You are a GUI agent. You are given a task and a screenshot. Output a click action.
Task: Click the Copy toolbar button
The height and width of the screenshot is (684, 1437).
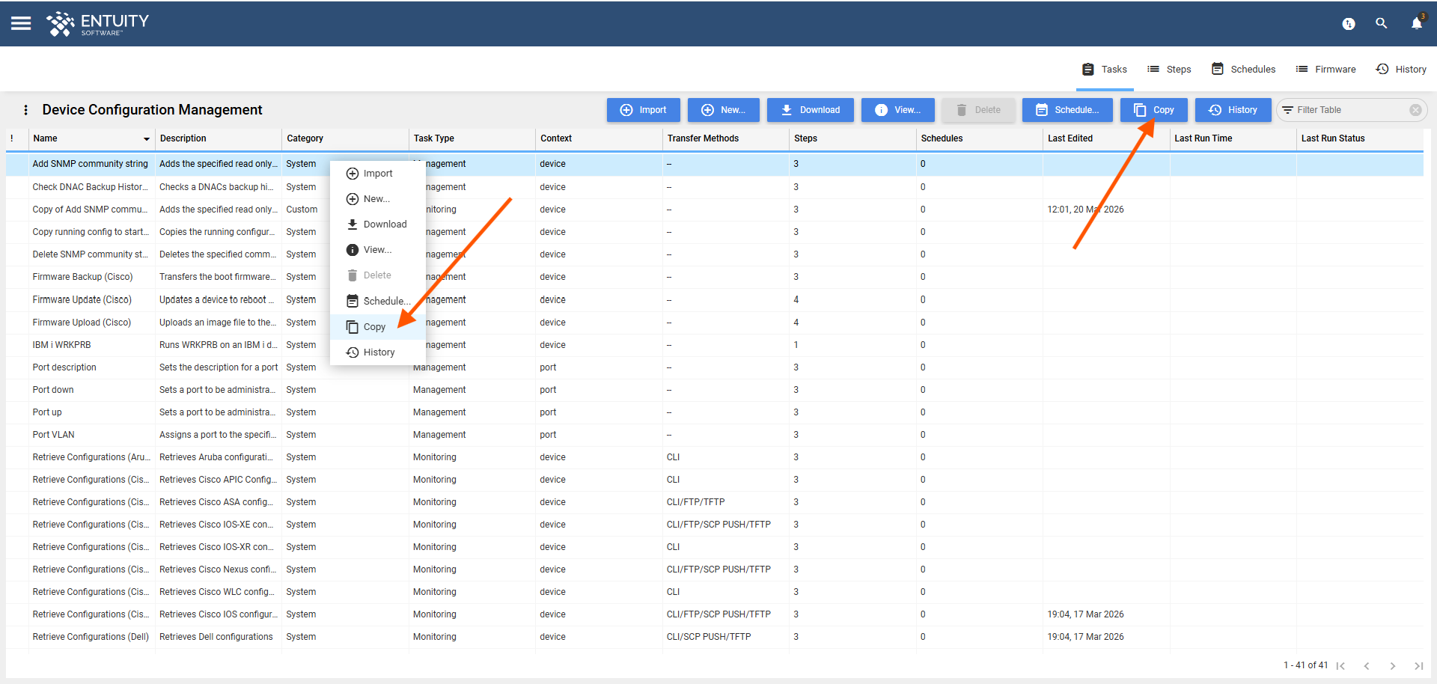[1154, 110]
